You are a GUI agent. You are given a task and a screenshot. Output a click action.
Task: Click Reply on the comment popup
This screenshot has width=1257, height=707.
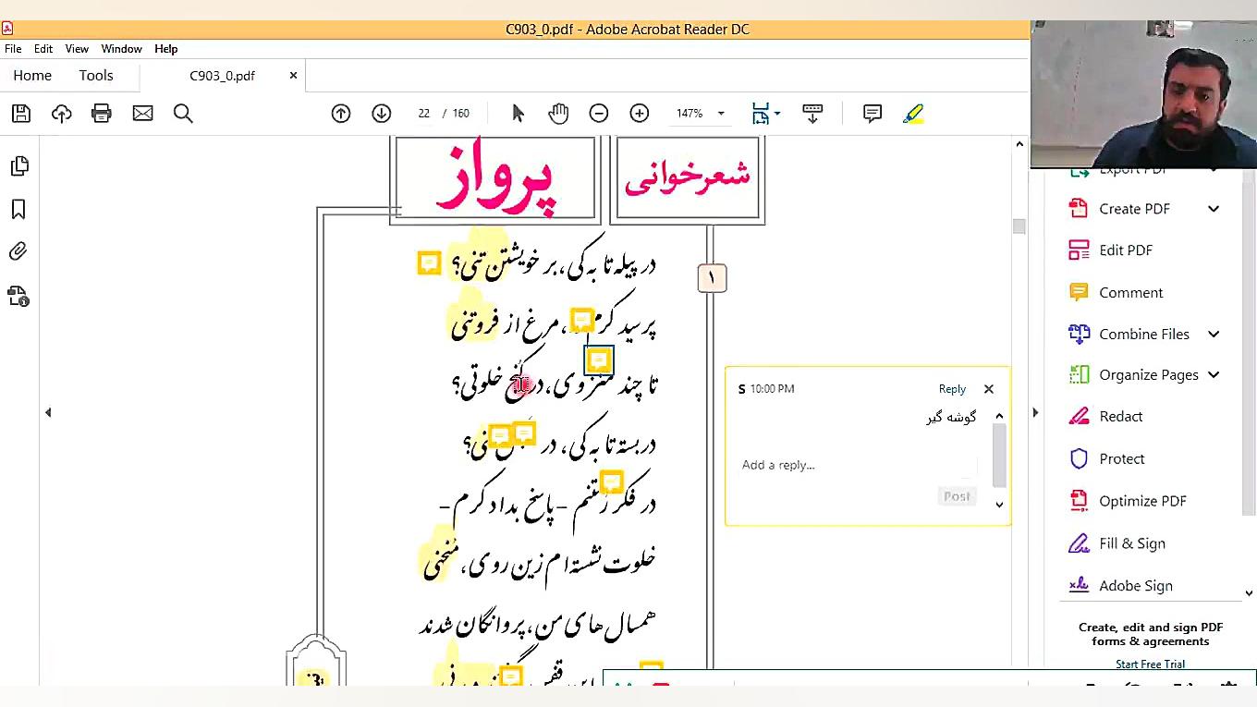tap(952, 388)
